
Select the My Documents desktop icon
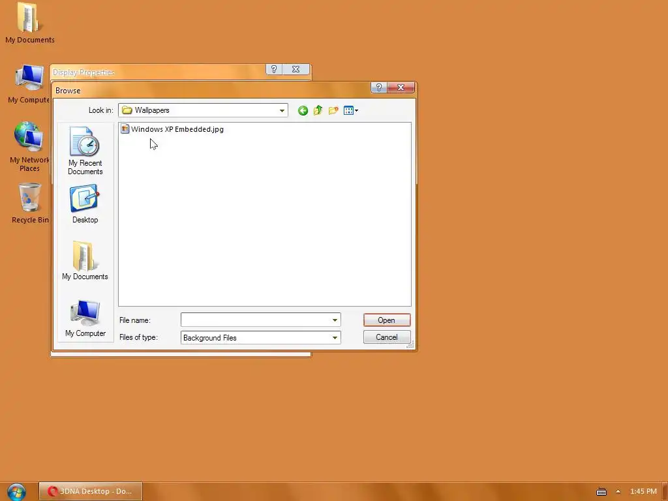pos(30,23)
